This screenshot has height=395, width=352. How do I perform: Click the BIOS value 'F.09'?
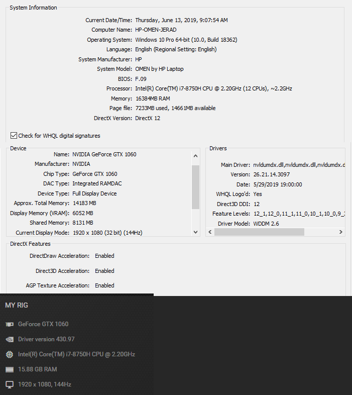[141, 79]
